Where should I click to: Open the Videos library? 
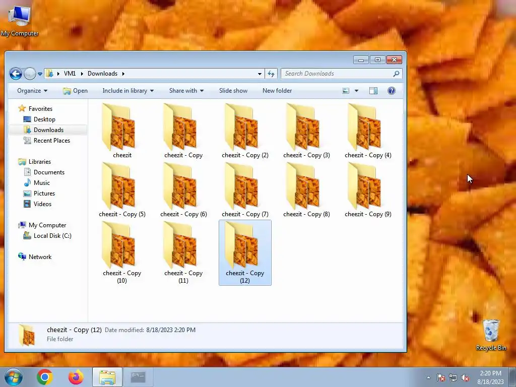(x=37, y=204)
